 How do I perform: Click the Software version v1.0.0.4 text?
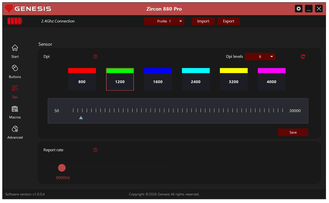tap(25, 194)
